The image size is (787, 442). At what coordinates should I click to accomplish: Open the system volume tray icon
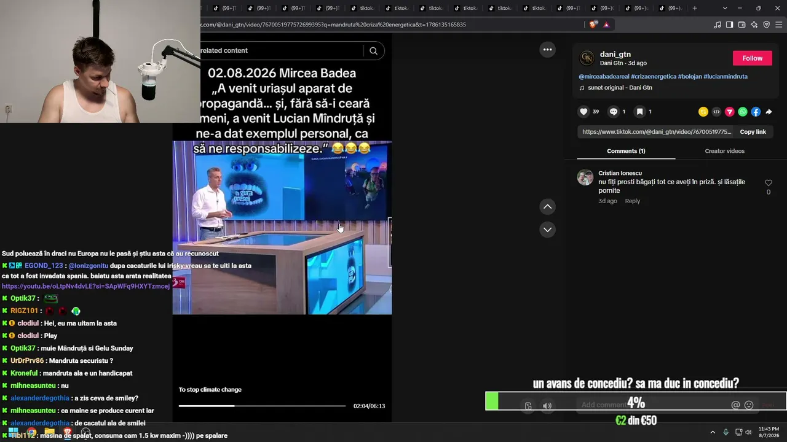click(x=748, y=432)
